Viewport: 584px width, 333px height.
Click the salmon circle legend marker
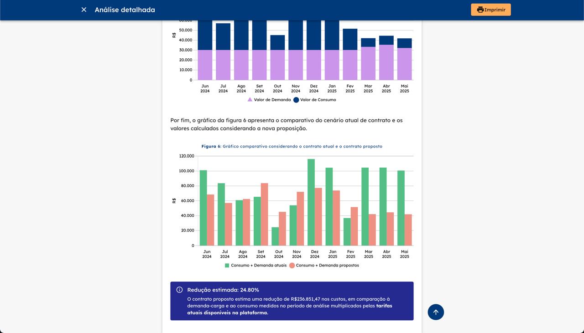pos(292,265)
